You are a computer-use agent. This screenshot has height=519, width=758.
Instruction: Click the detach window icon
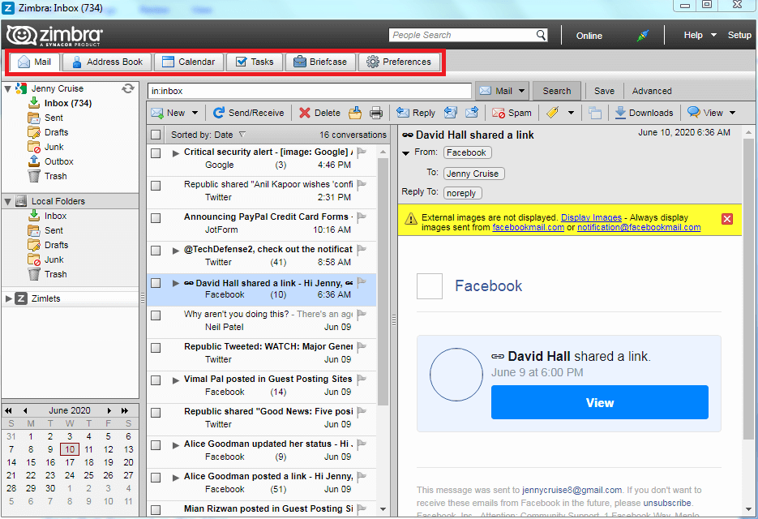[x=595, y=113]
